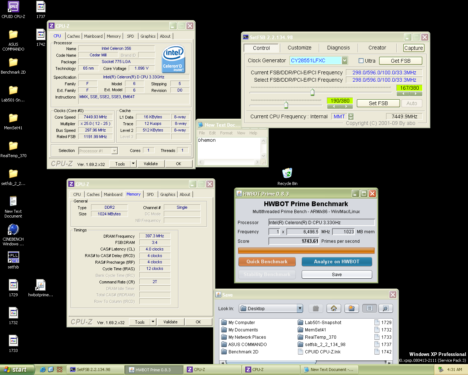Switch to the Customize tab in SetFSB

coord(299,48)
